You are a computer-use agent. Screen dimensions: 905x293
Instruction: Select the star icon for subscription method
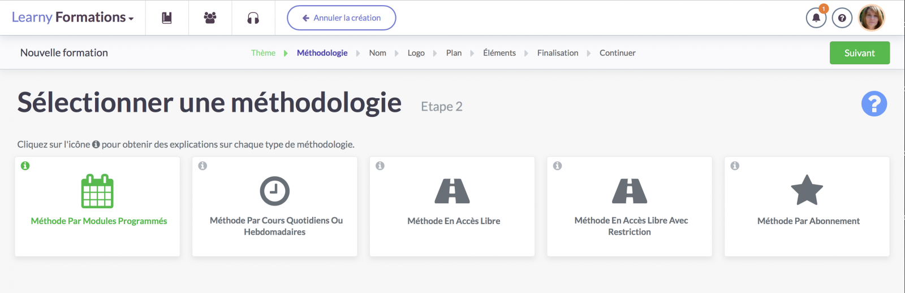tap(807, 190)
